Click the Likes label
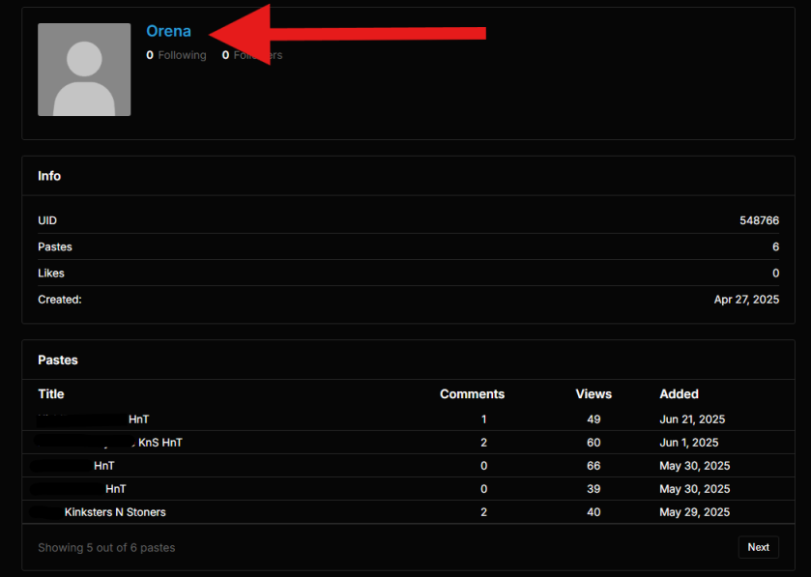 pyautogui.click(x=50, y=274)
